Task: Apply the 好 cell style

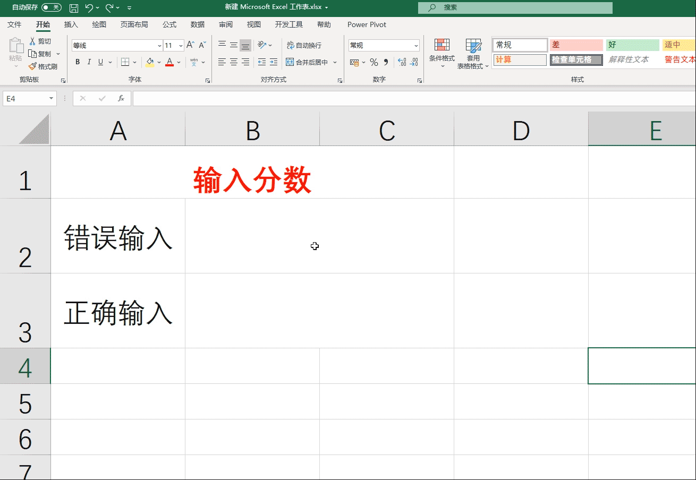Action: click(x=632, y=45)
